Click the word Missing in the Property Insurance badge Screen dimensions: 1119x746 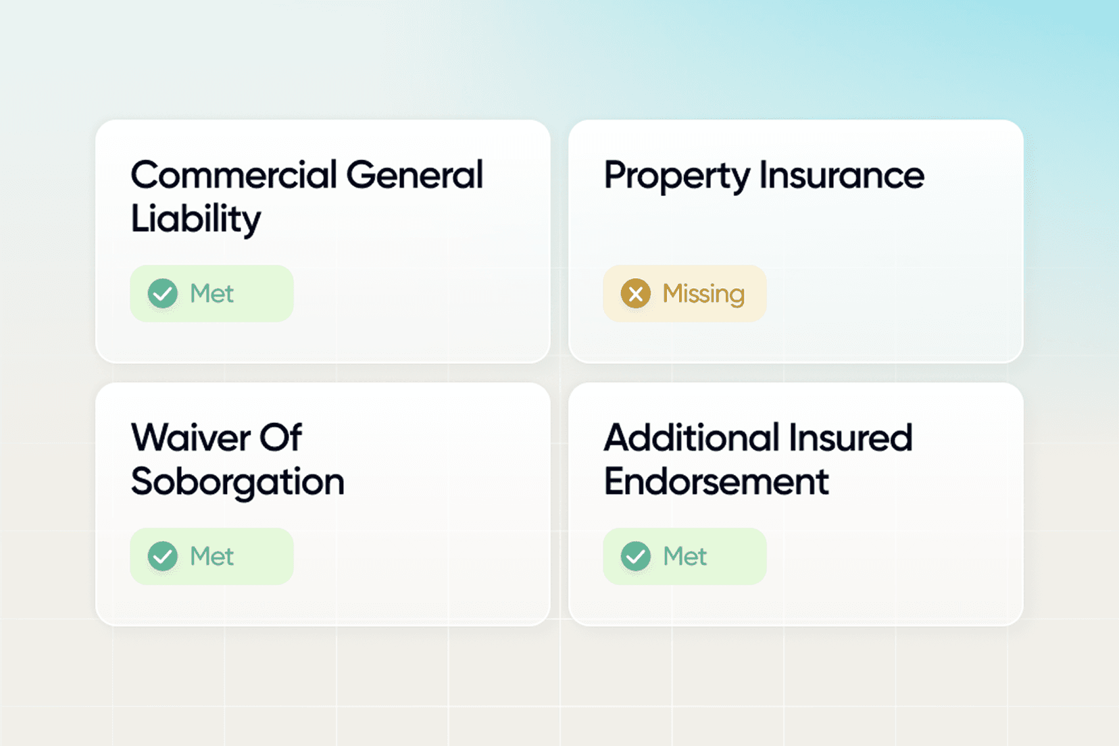click(x=703, y=294)
